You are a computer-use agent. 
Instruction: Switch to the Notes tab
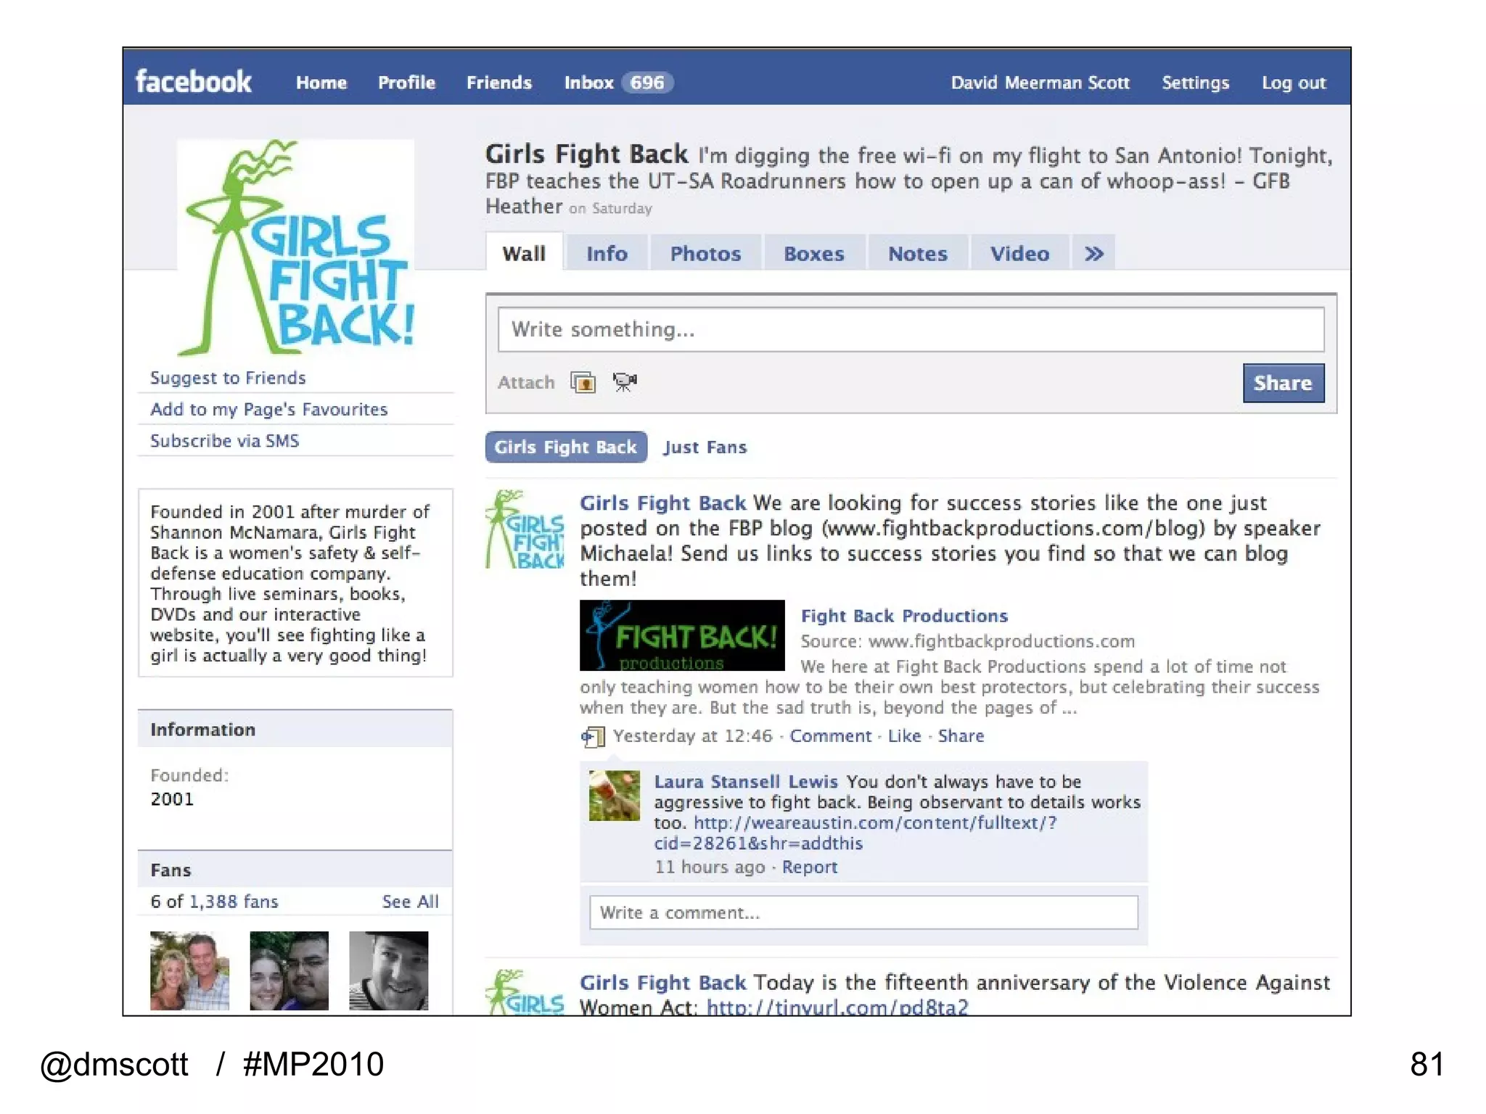[x=918, y=253]
